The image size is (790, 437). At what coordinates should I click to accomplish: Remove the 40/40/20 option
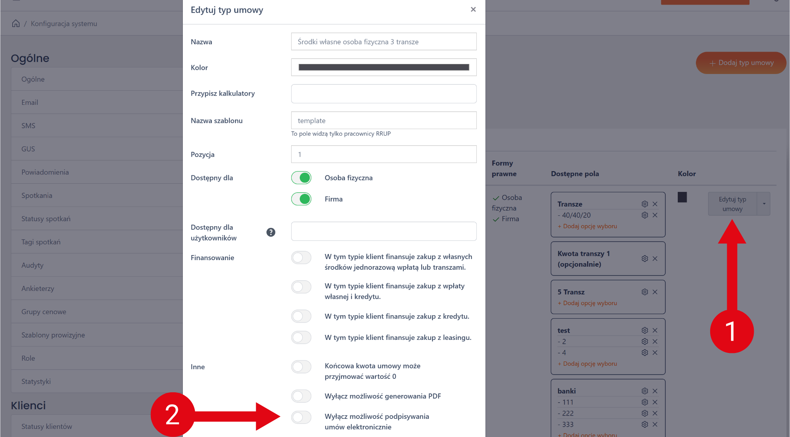click(x=655, y=215)
